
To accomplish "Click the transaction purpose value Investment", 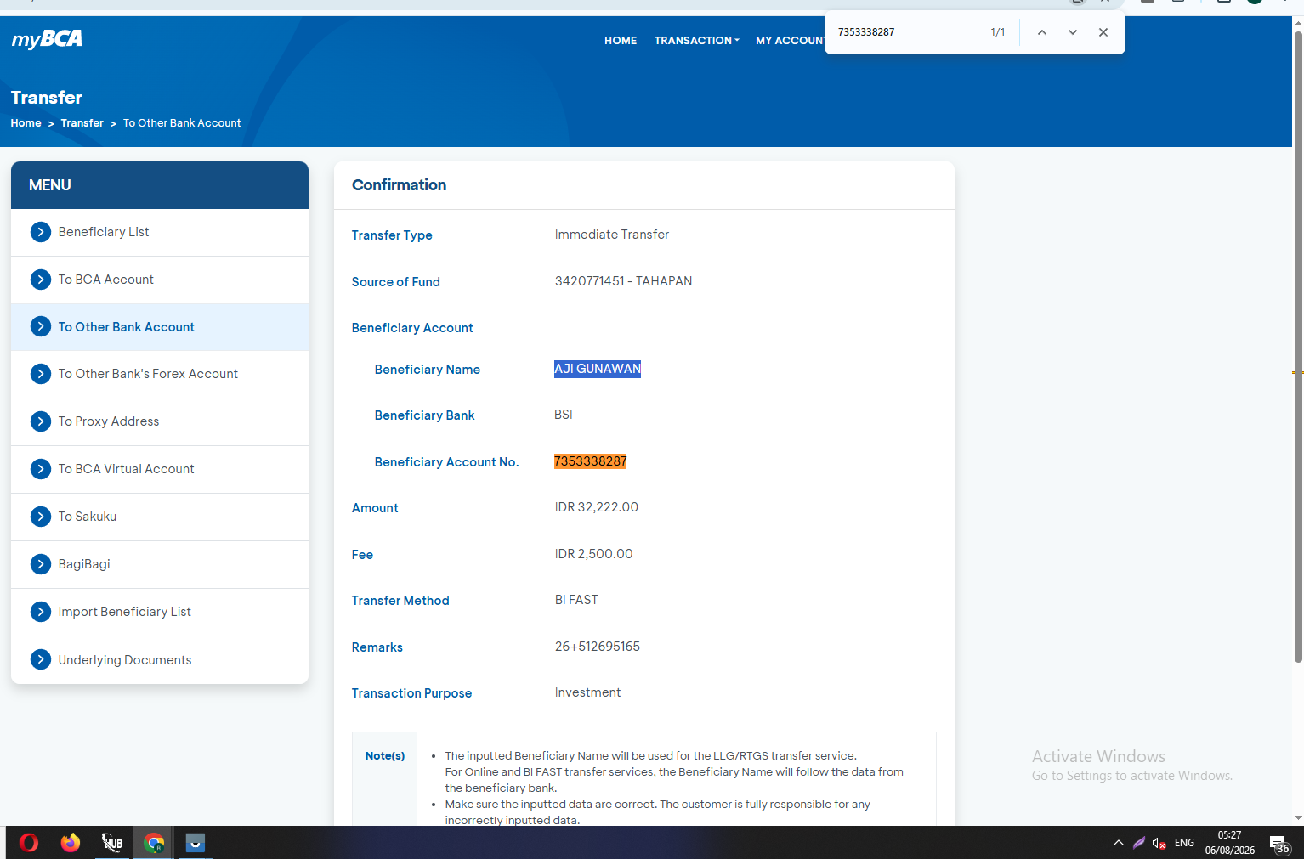I will (587, 692).
